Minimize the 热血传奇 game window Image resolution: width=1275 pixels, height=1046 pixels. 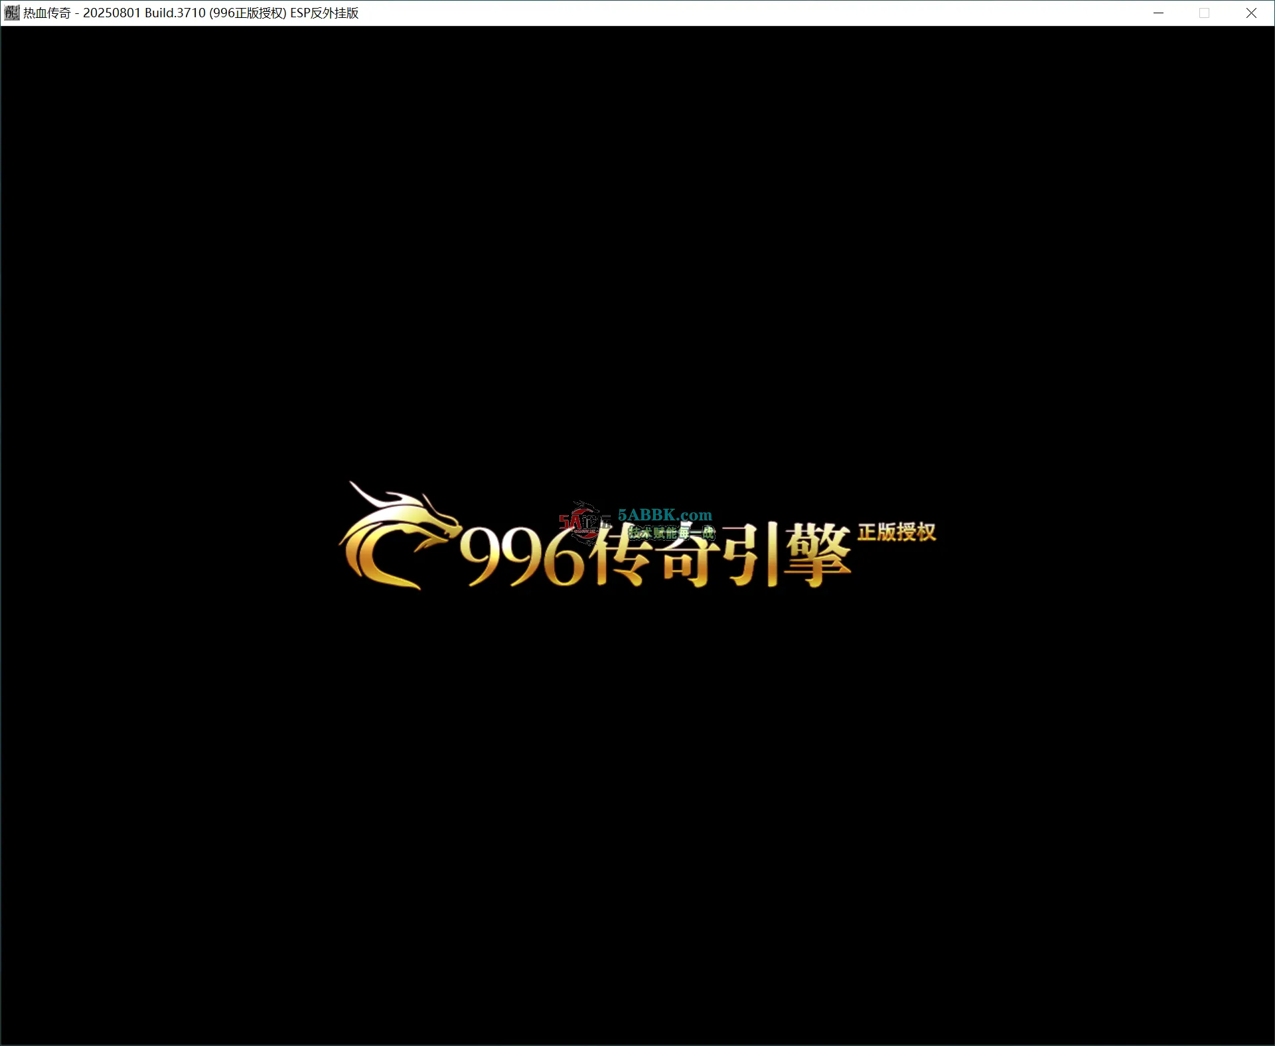pyautogui.click(x=1158, y=13)
